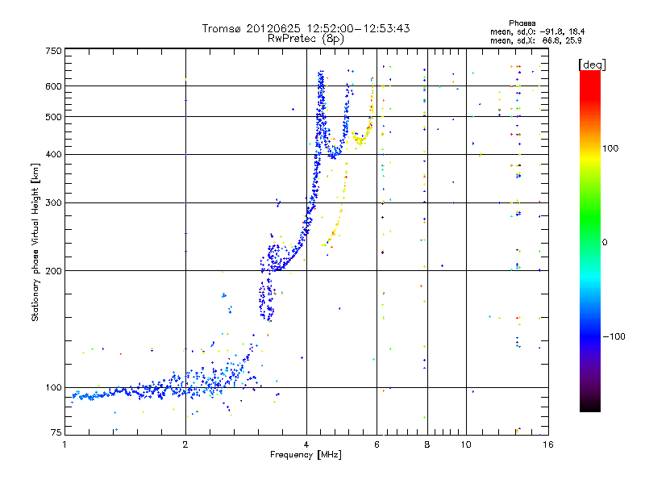Click the colorbar '100' tick label
Screen dimensions: 645x484
coord(610,148)
